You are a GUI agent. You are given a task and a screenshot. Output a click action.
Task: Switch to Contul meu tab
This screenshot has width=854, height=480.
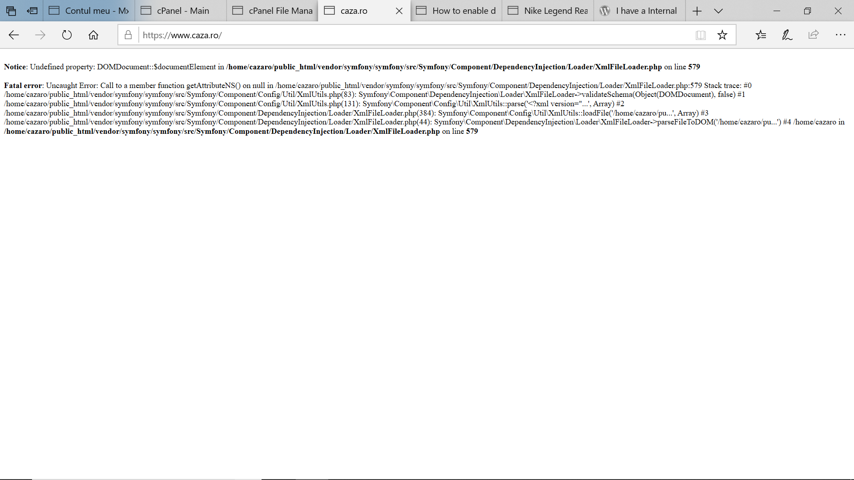89,11
